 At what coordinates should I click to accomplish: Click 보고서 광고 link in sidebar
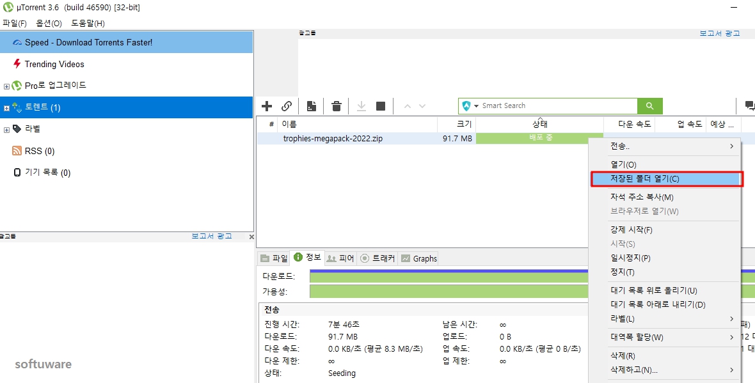211,236
